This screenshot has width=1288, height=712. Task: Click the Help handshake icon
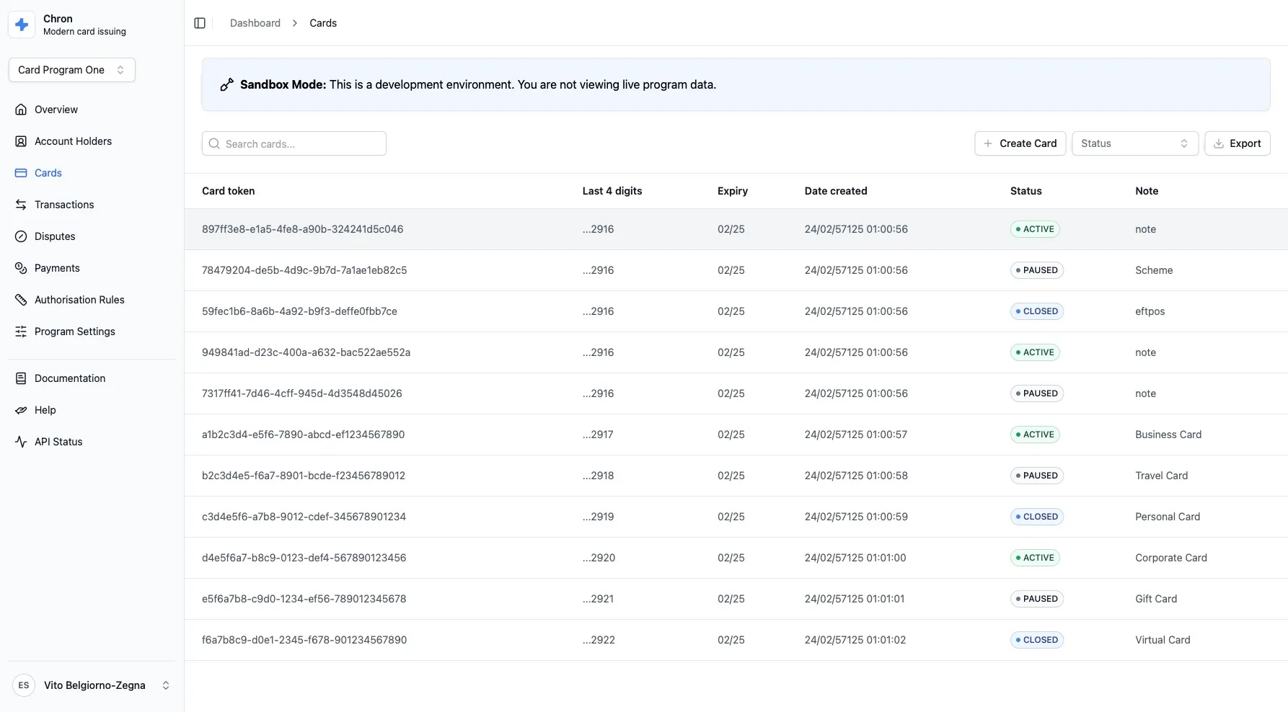tap(21, 410)
